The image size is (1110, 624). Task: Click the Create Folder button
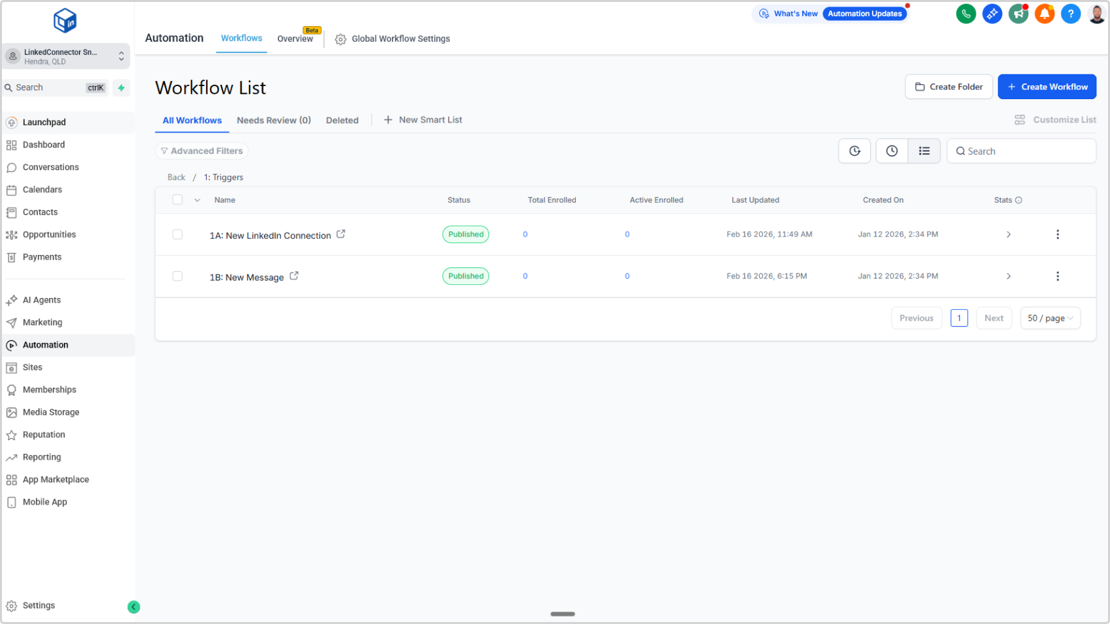[x=948, y=87]
